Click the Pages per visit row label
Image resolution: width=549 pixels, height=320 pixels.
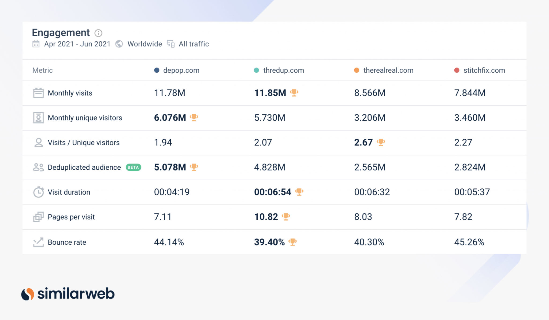pyautogui.click(x=71, y=217)
